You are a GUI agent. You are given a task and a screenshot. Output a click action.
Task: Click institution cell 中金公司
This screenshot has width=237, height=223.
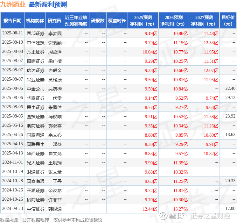pyautogui.click(x=36, y=89)
